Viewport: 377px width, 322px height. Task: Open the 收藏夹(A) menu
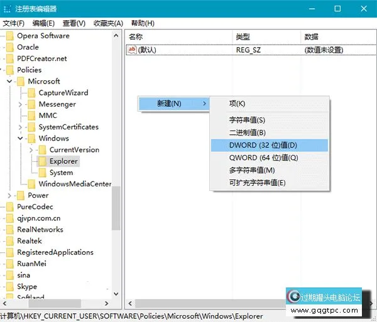tap(108, 23)
